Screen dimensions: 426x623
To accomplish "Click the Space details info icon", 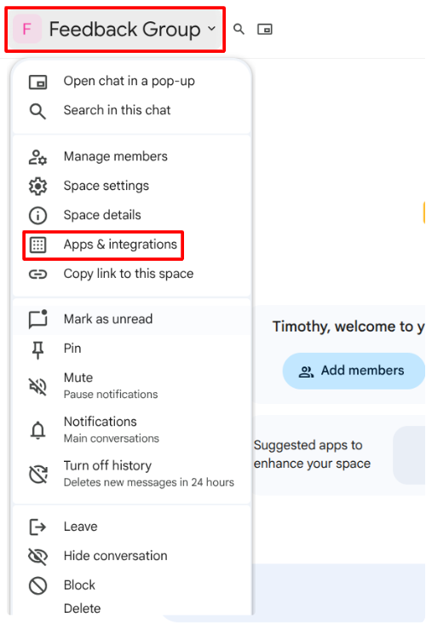I will click(x=37, y=216).
